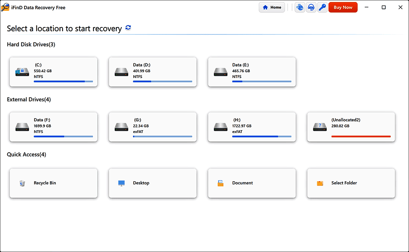
Task: Click the D: drive usage bar
Action: click(x=163, y=82)
